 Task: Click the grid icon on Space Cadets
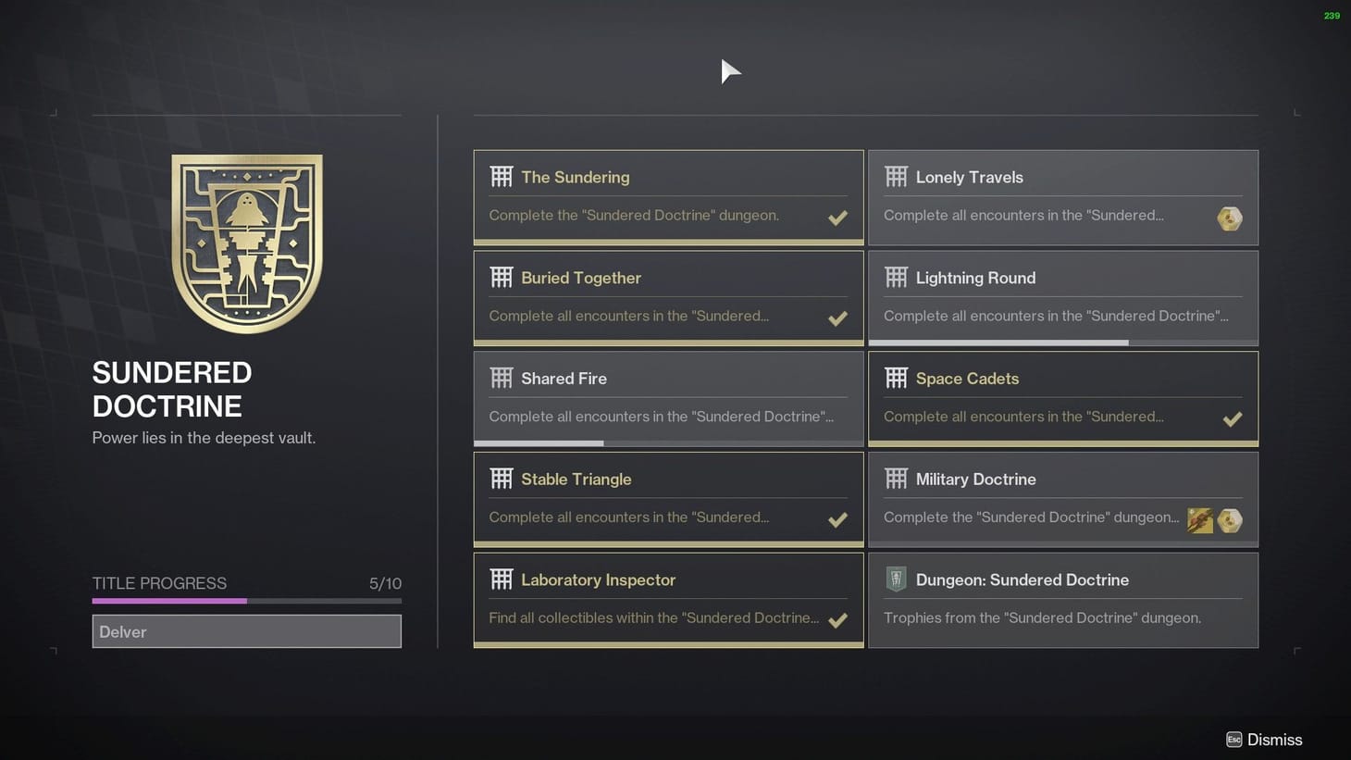click(x=896, y=378)
